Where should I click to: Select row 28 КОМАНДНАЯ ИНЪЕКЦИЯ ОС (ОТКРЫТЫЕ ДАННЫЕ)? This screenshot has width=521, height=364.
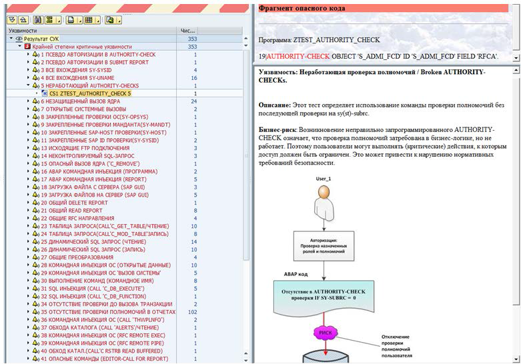(x=125, y=265)
